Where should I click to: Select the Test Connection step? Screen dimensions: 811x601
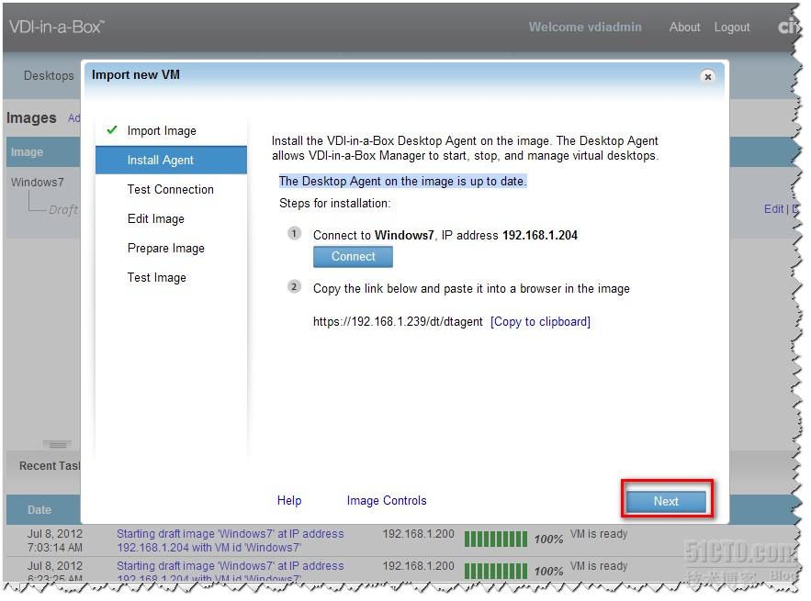pos(170,189)
